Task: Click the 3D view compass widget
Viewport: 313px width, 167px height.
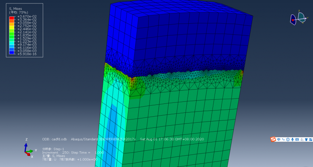Action: (298, 18)
